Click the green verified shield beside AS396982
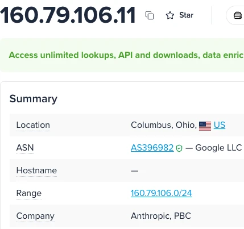The image size is (244, 229). [x=179, y=148]
